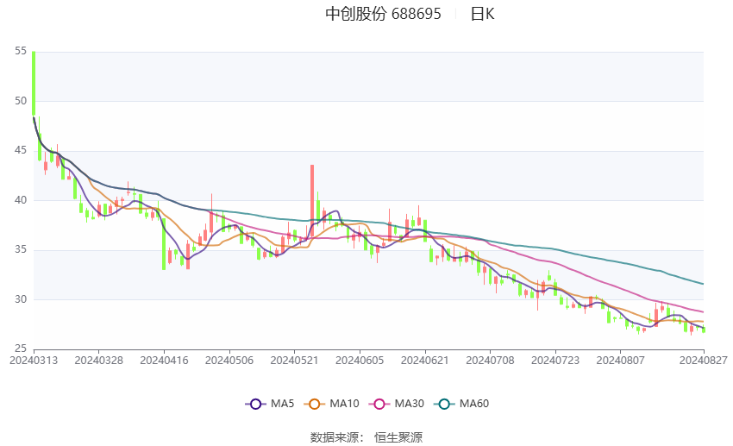Click x-axis date label 20240313
This screenshot has width=733, height=446.
(34, 361)
